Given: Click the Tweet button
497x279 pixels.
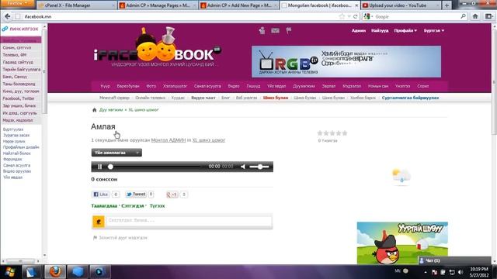Looking at the screenshot, I should [136, 195].
